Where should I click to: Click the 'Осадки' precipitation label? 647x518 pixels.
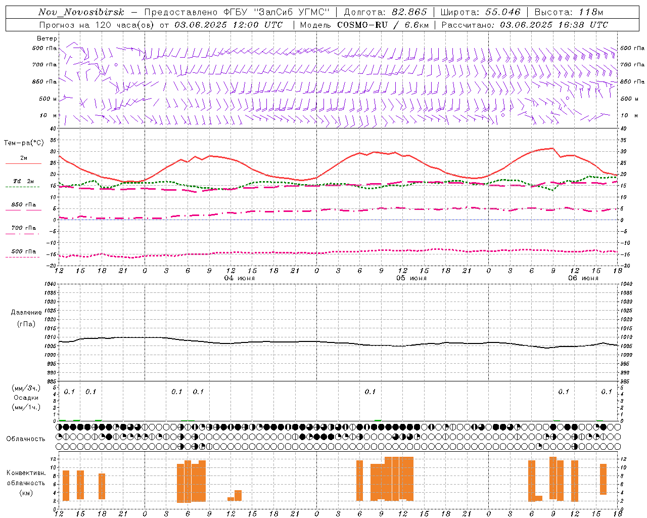[x=26, y=398]
